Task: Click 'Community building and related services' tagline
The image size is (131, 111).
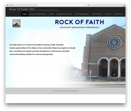Action: pos(47,10)
